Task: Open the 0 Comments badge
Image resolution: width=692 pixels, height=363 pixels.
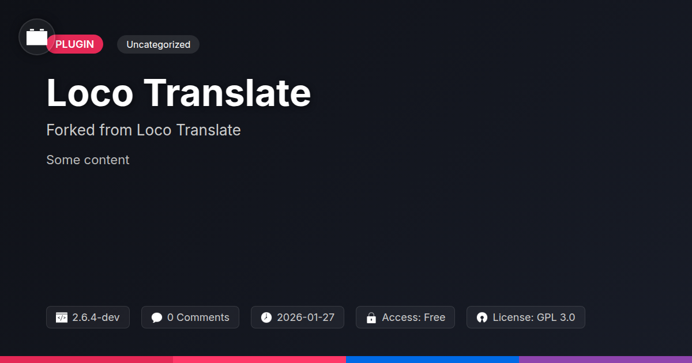Action: 190,317
